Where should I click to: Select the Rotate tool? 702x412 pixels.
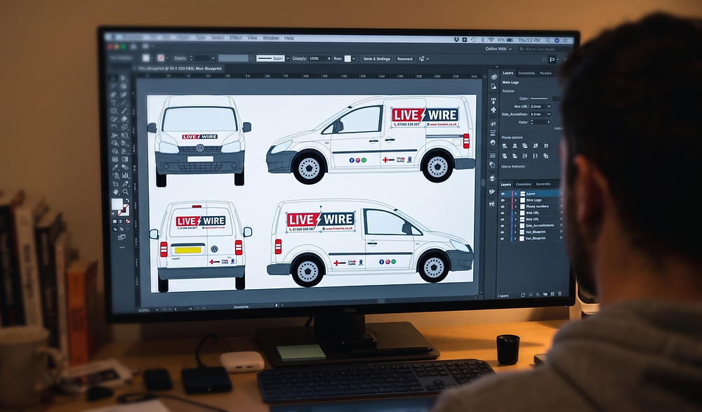tap(114, 127)
